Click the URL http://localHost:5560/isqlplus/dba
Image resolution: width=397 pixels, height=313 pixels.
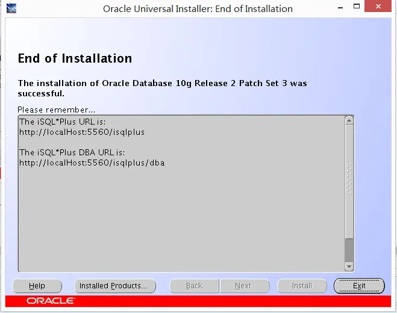tap(92, 163)
